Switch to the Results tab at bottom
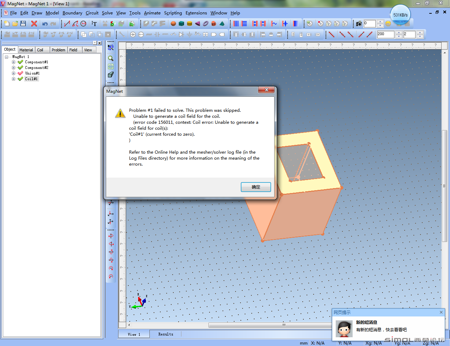450x346 pixels. 166,334
